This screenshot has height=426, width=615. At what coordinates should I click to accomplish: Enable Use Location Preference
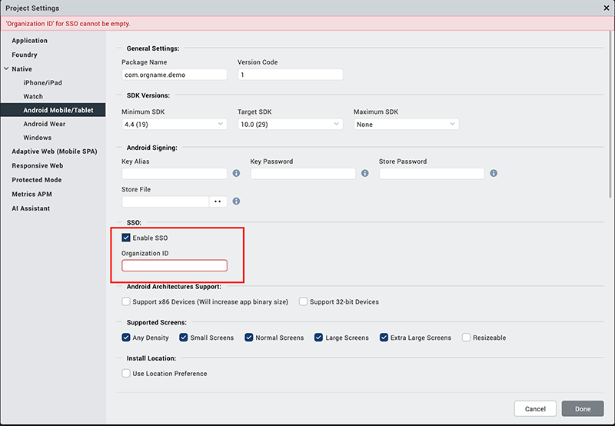(126, 374)
